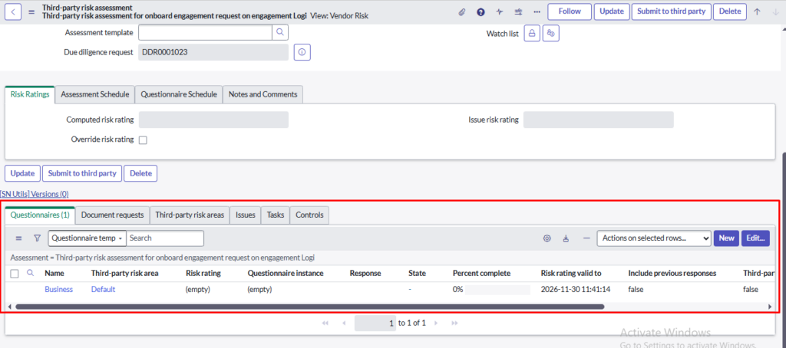This screenshot has width=786, height=348.
Task: Click the list horizontal scrollbar
Action: 307,307
